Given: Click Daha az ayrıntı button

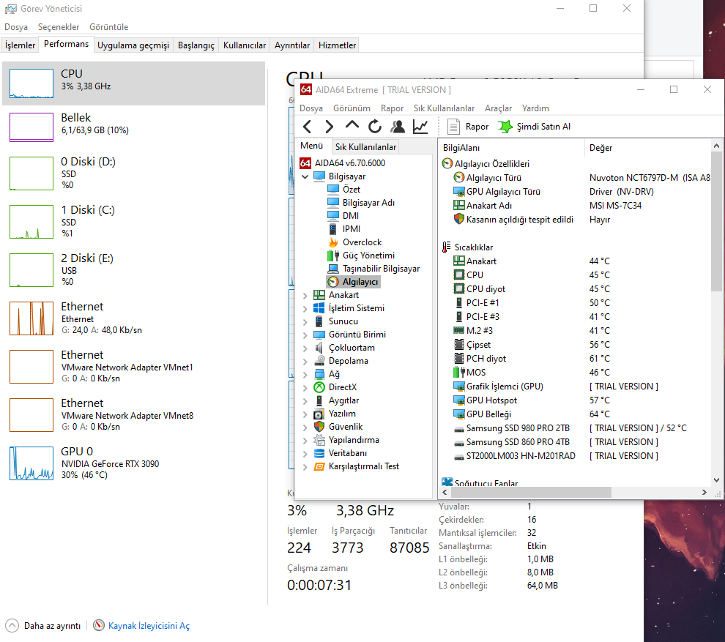Looking at the screenshot, I should tap(43, 626).
